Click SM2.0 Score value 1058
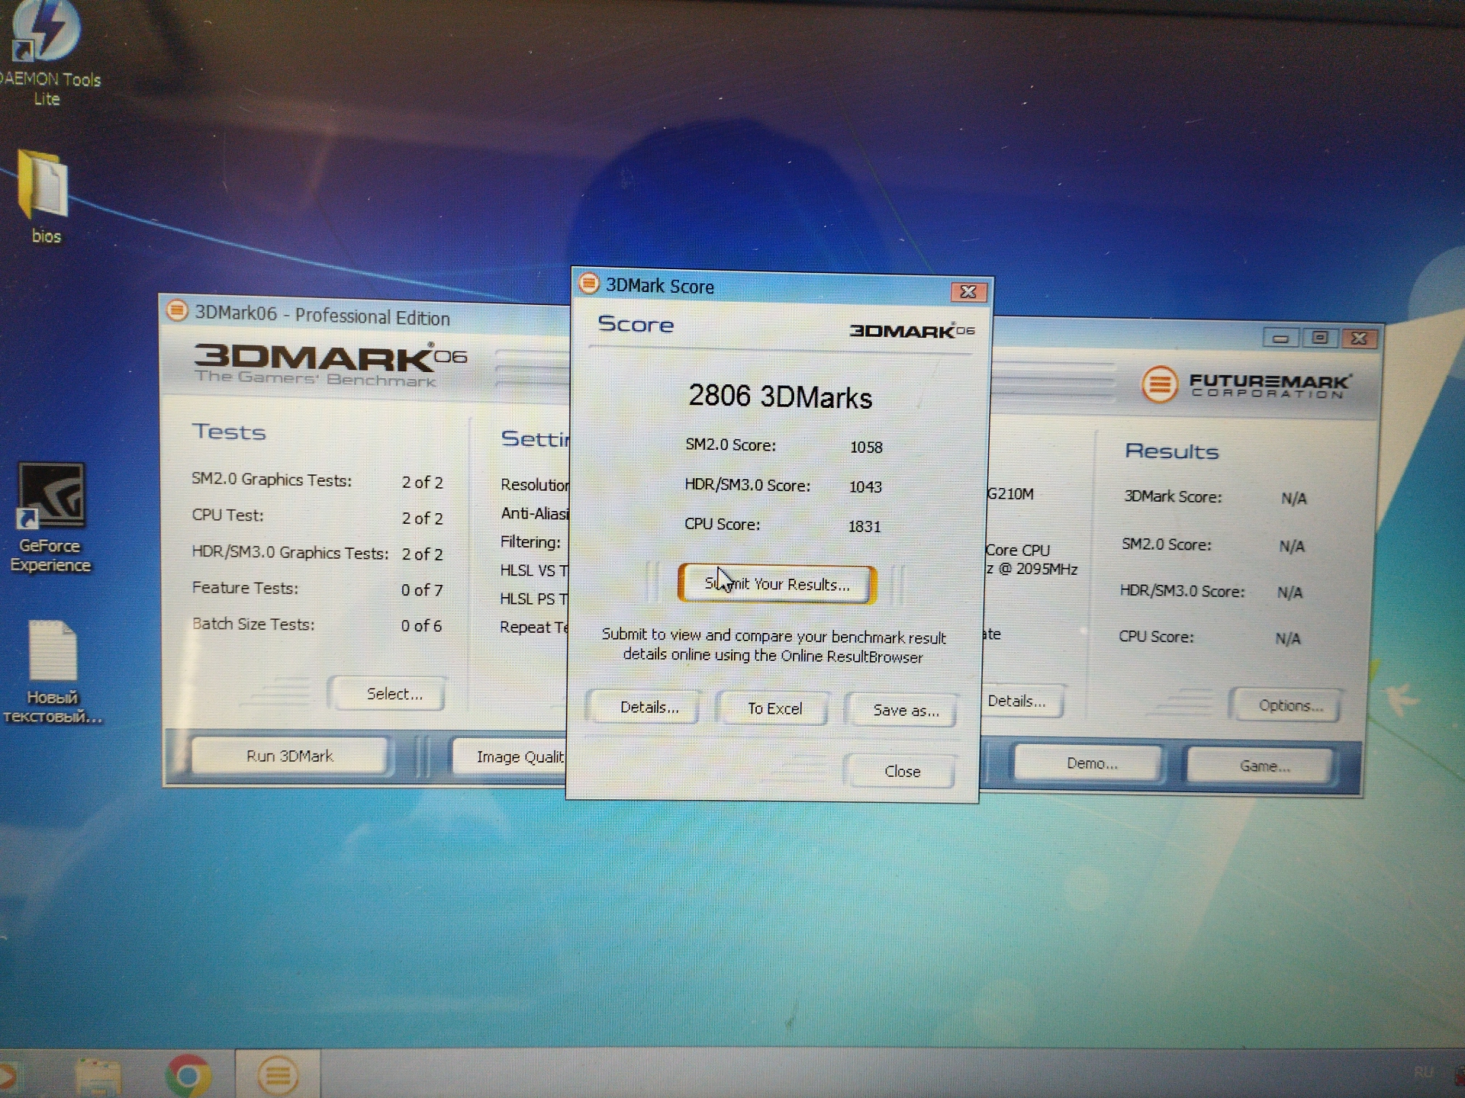1465x1098 pixels. 866,447
